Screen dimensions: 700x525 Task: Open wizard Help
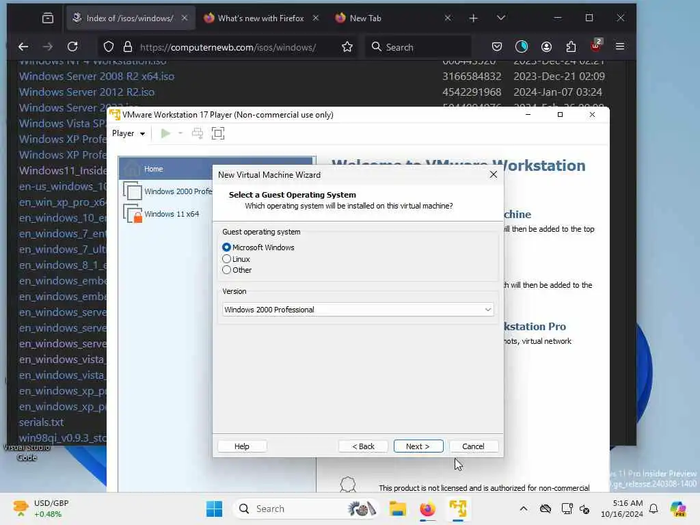242,446
